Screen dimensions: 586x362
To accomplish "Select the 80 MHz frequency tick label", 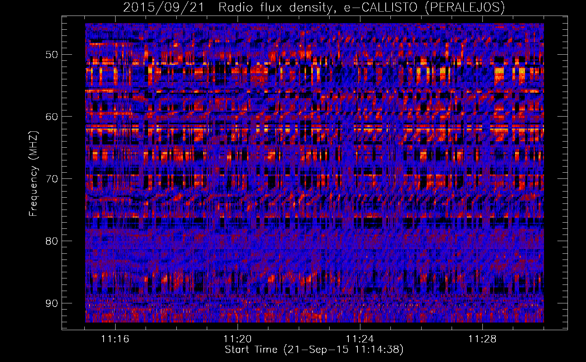I will pos(51,241).
